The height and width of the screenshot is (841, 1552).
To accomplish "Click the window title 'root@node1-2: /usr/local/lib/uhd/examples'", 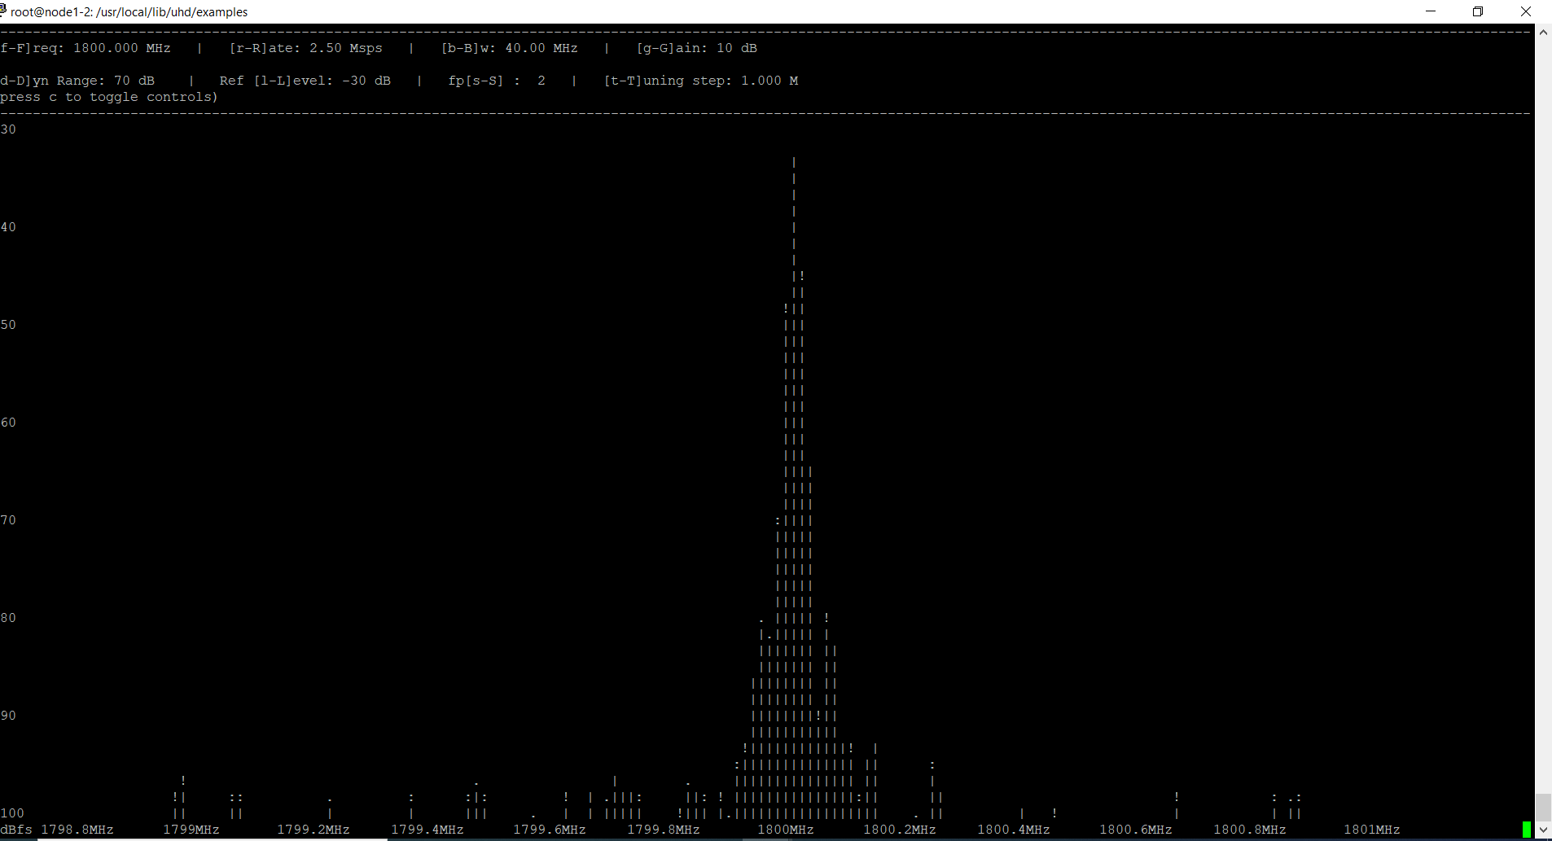I will 129,12.
